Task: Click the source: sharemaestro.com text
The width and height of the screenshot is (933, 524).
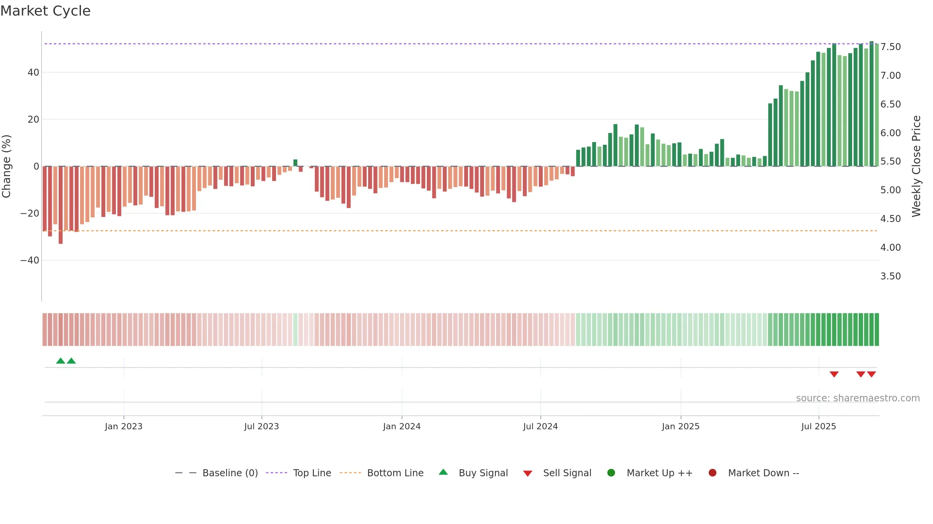Action: pyautogui.click(x=858, y=398)
